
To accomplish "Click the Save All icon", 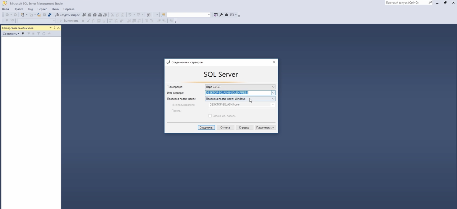I will click(49, 15).
